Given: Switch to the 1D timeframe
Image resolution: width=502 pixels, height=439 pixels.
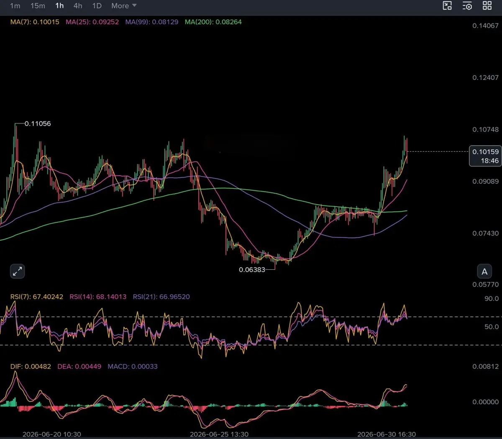Looking at the screenshot, I should [x=97, y=6].
